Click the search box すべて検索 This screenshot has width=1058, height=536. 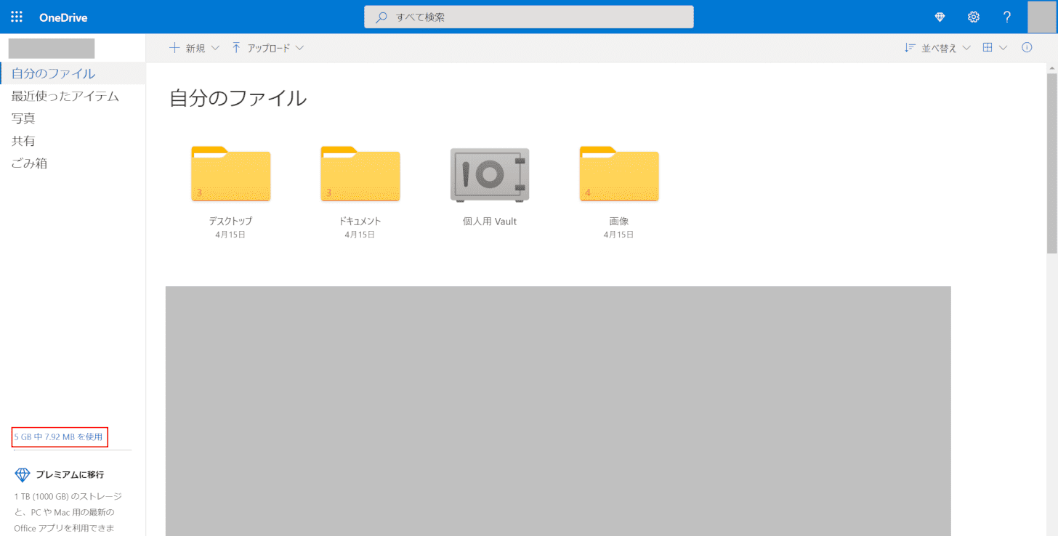click(x=528, y=17)
